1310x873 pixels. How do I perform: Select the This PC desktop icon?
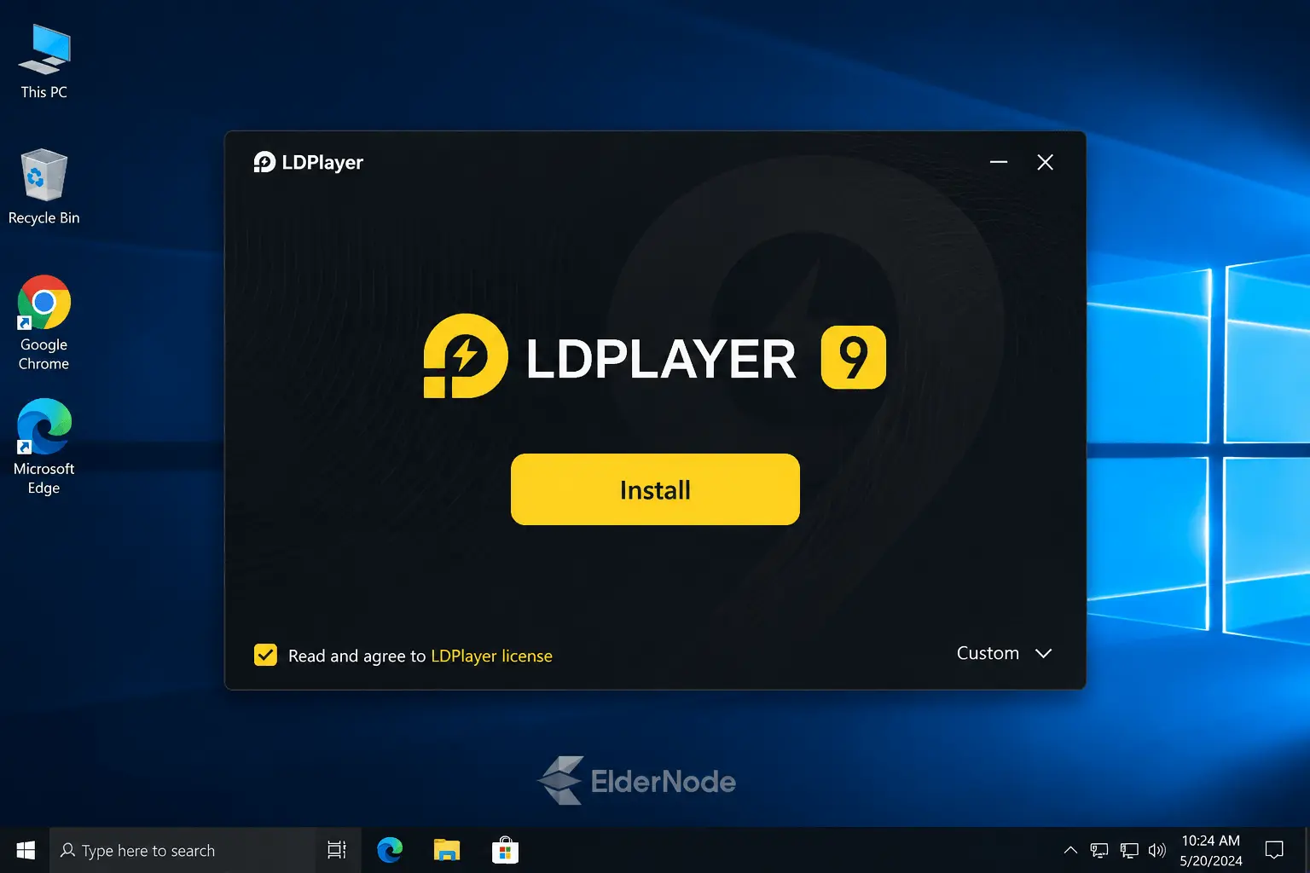tap(43, 61)
